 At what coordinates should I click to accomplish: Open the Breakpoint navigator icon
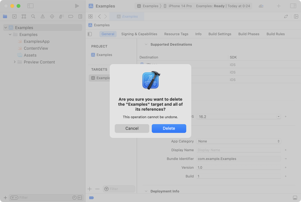[x=71, y=17]
